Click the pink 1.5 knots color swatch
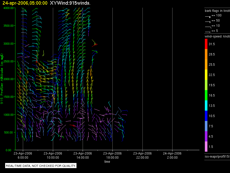 click(x=206, y=147)
